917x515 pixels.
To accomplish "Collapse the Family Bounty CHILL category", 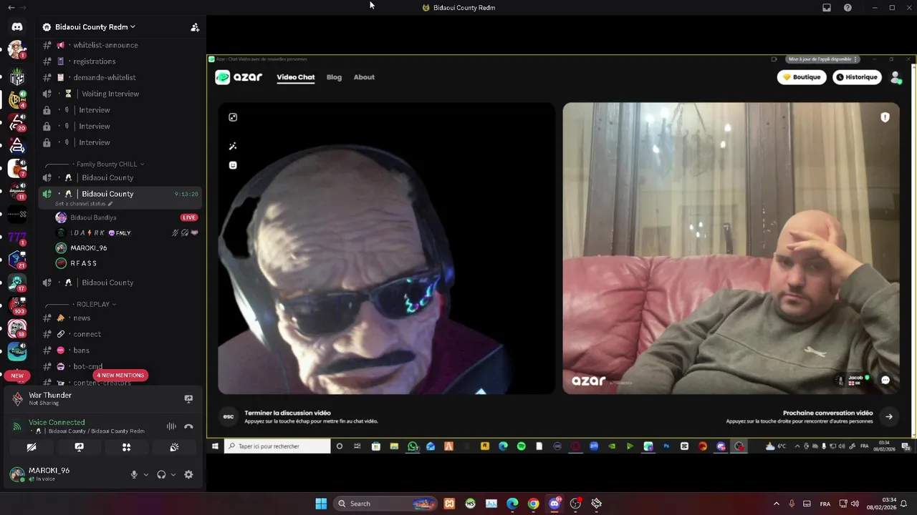I will (x=110, y=165).
